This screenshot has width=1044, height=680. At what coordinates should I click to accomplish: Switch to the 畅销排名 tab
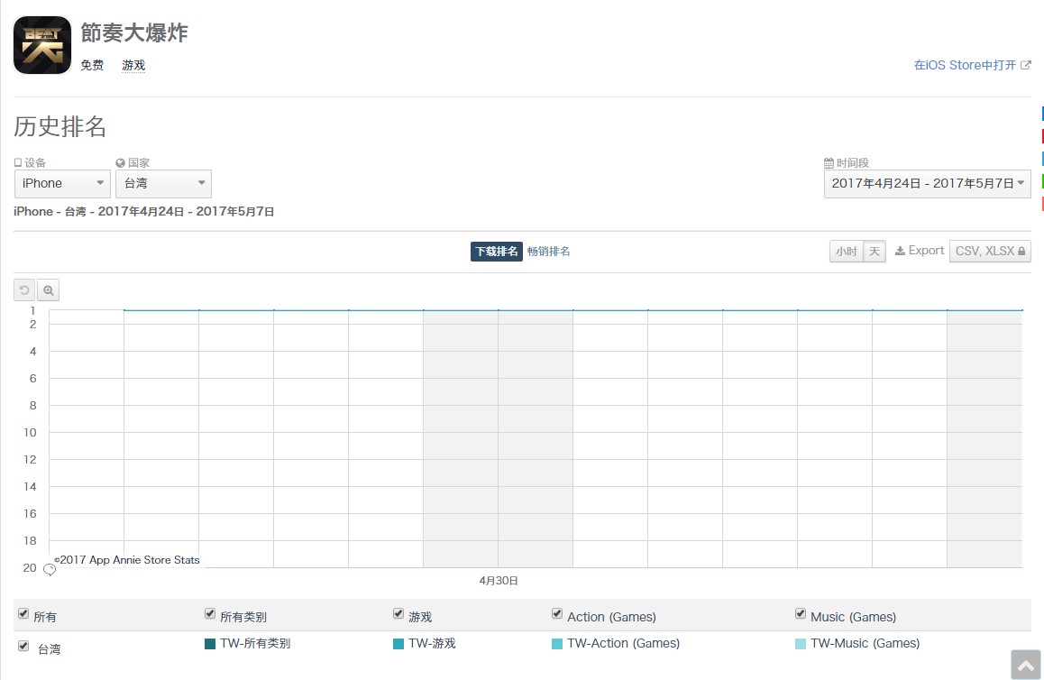tap(548, 252)
